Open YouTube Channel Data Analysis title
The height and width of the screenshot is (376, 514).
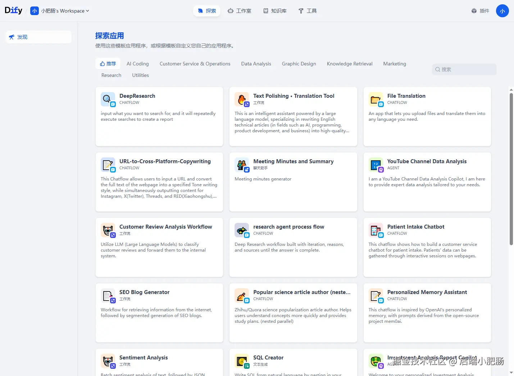pyautogui.click(x=427, y=161)
